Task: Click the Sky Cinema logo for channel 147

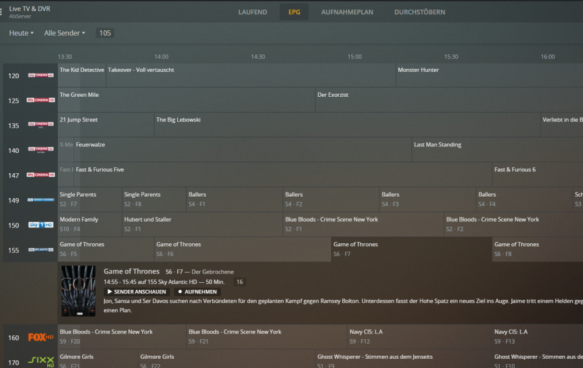Action: pos(41,175)
